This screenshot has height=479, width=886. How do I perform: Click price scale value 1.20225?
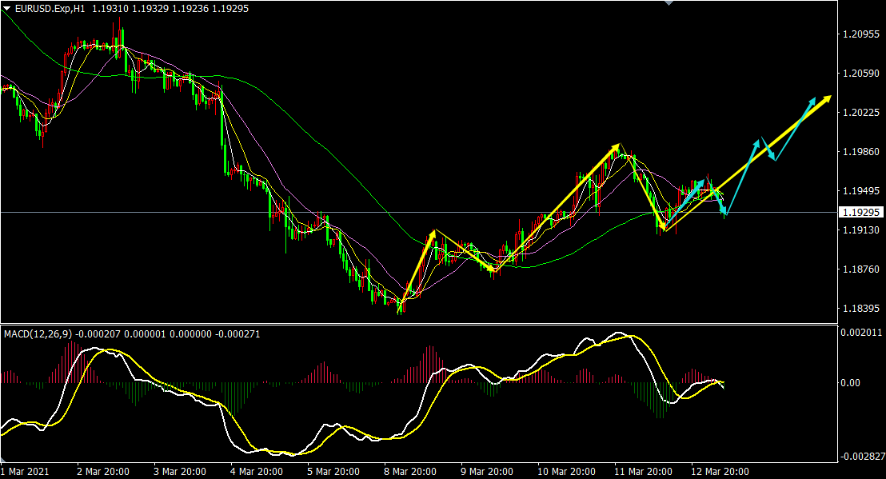coord(861,113)
